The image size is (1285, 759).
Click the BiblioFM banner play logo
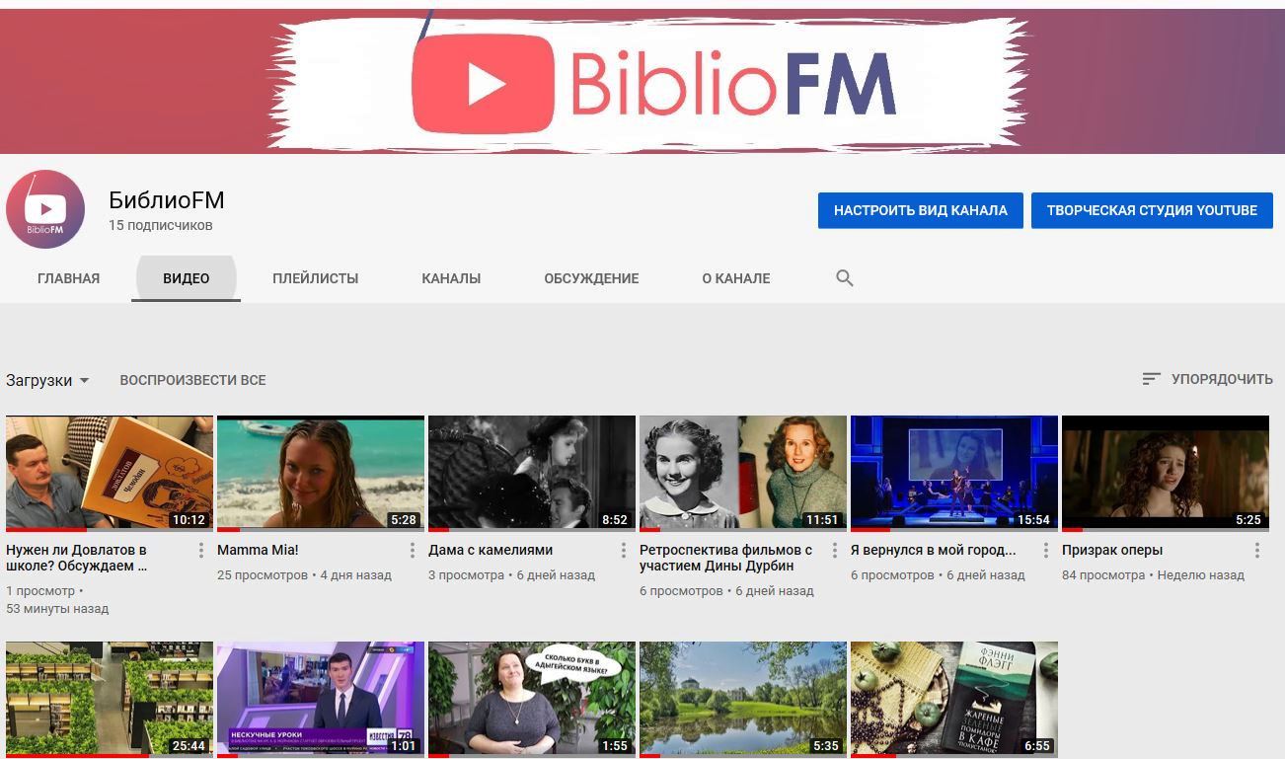coord(482,83)
